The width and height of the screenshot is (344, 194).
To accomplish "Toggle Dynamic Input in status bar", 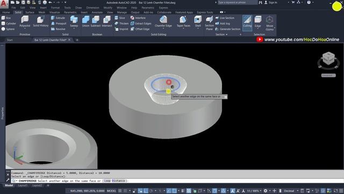I will coord(140,191).
